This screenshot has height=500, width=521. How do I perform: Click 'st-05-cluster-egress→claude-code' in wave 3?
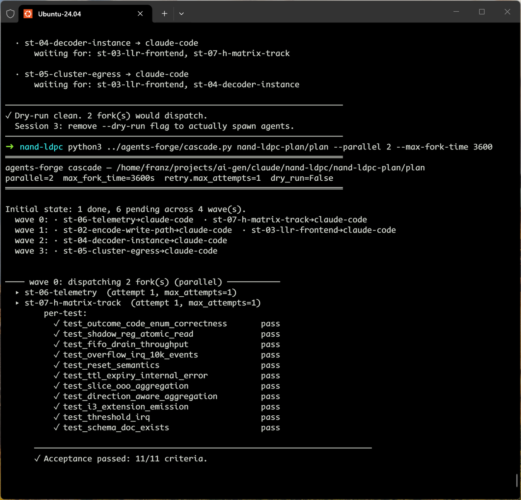(140, 251)
